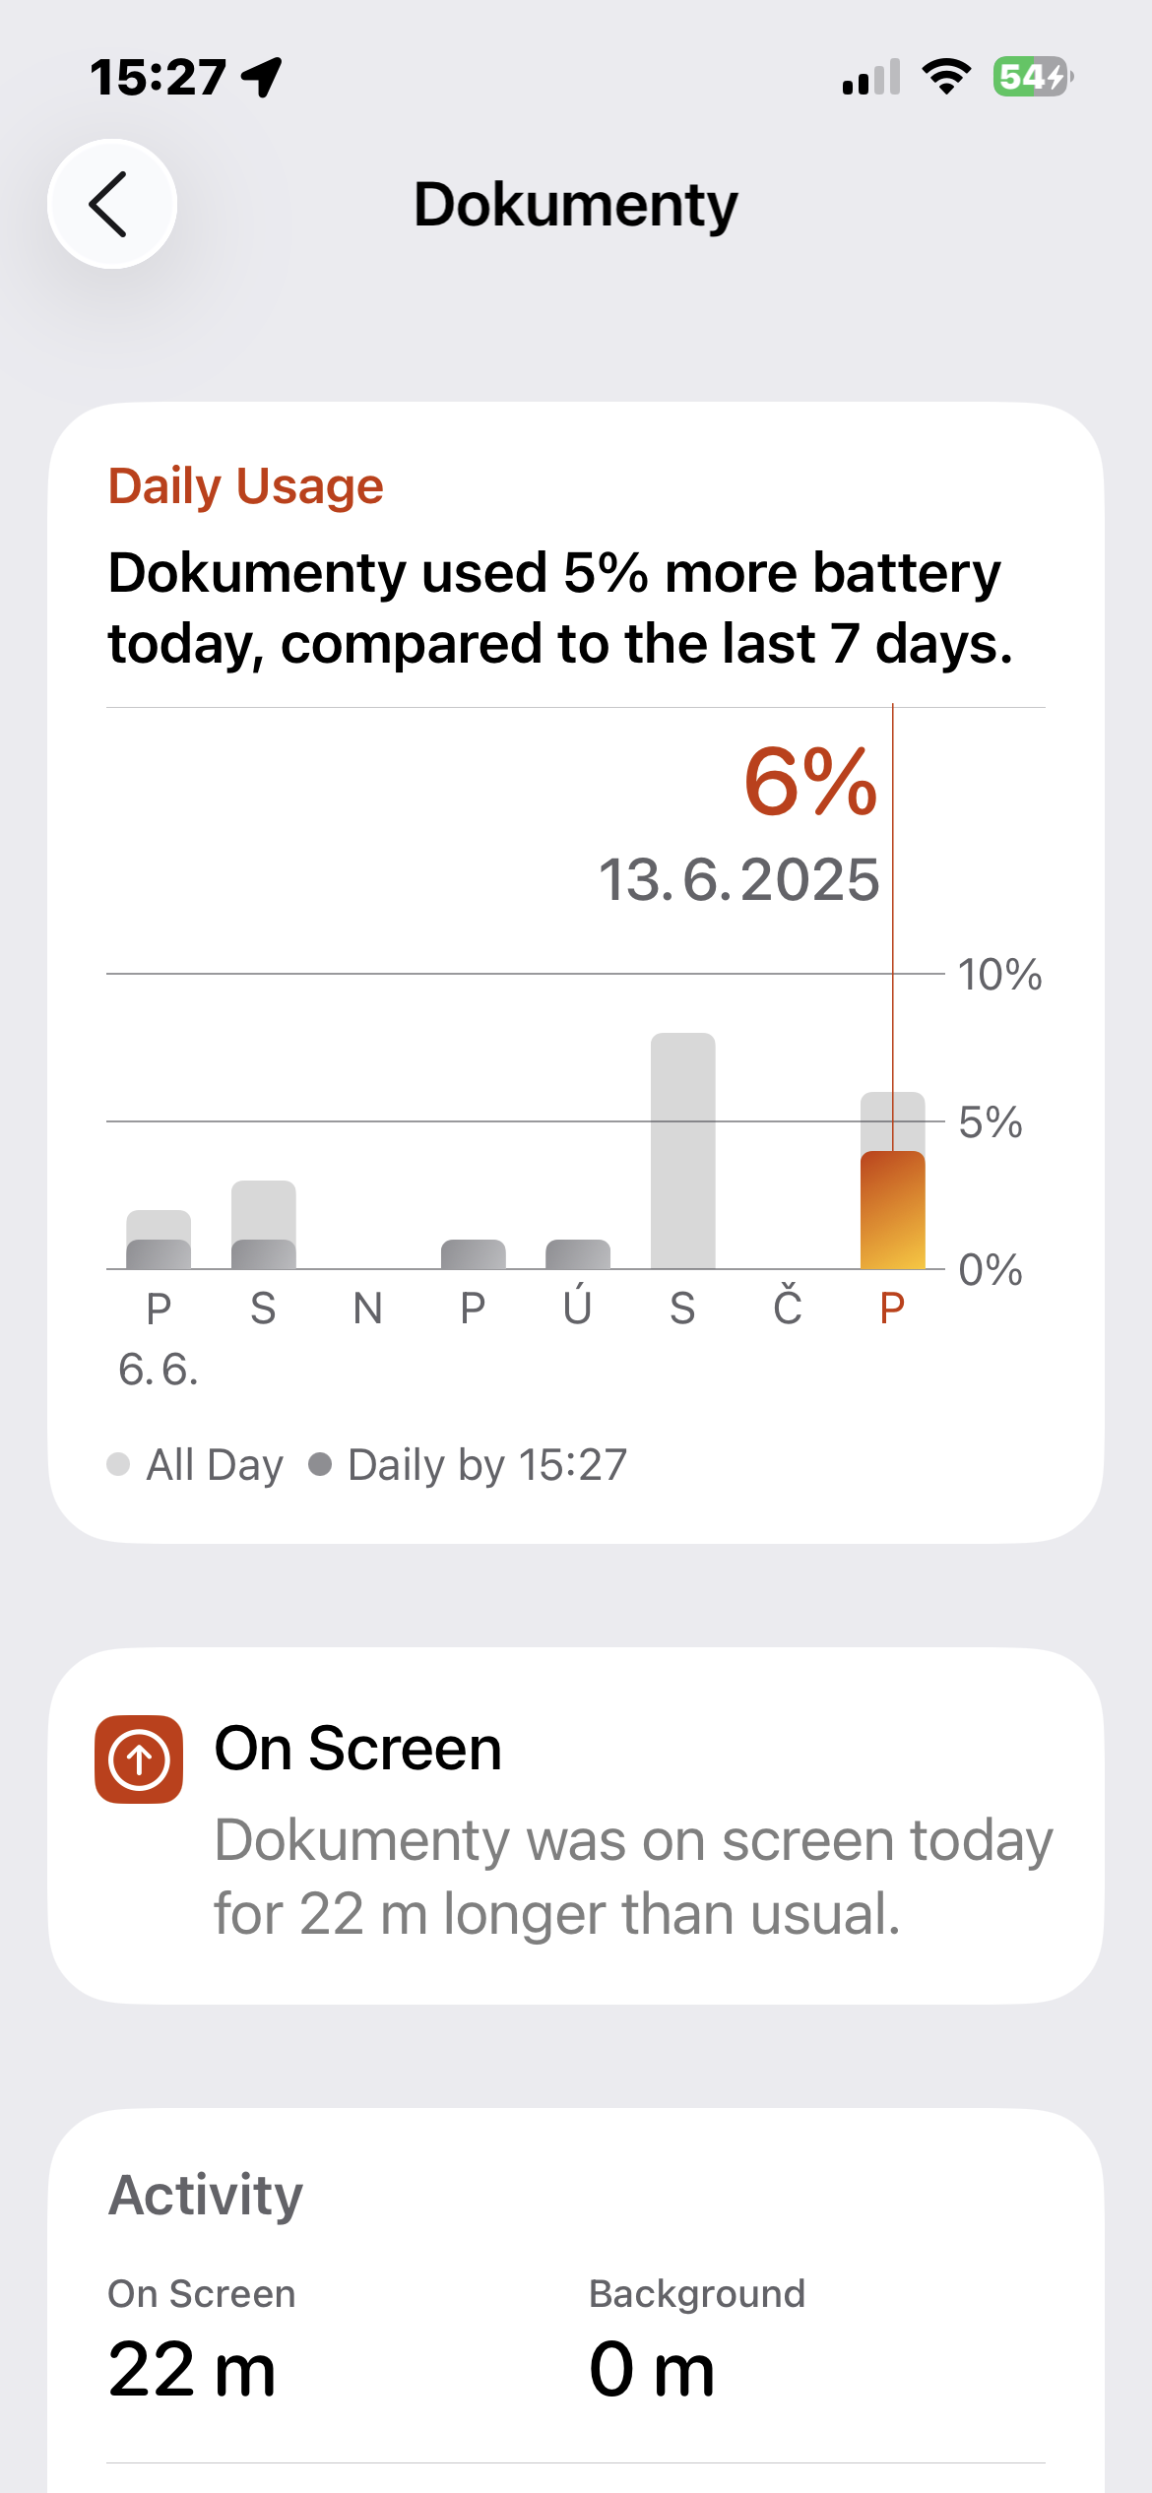Tap the Daily Usage heading
Image resolution: width=1152 pixels, height=2493 pixels.
click(x=246, y=486)
